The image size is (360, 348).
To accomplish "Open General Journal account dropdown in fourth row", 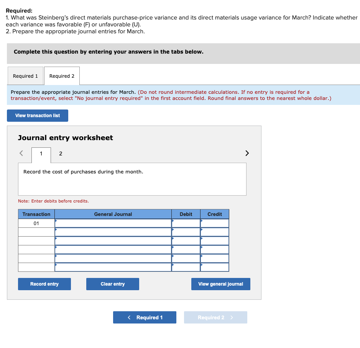I will 113,250.
